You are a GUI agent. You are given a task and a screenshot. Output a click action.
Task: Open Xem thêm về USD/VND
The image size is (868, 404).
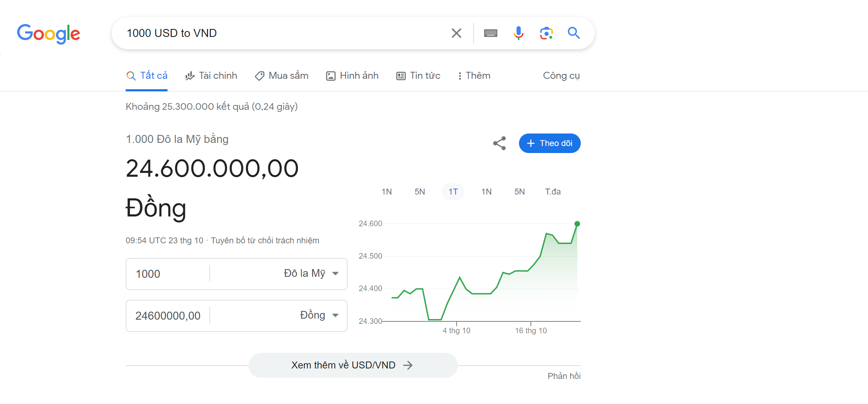(353, 365)
